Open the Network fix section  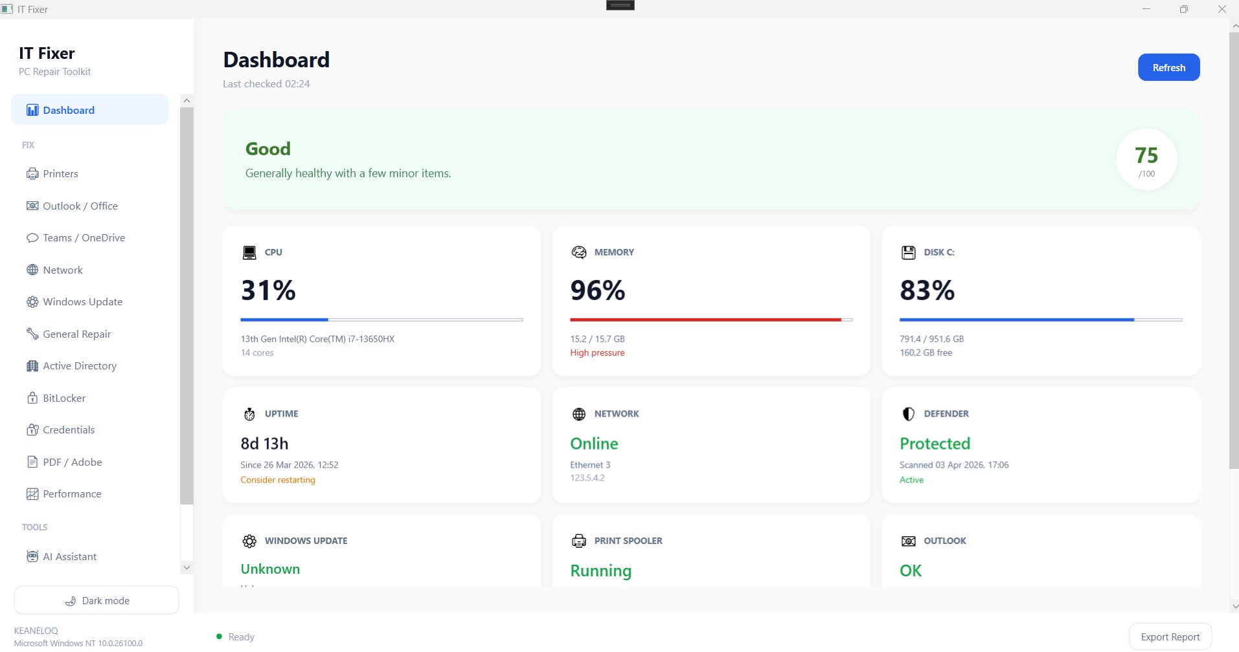90,270
